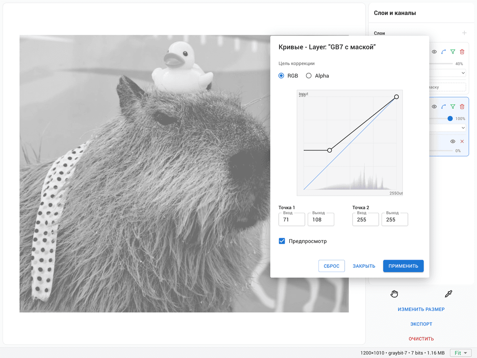477x358 pixels.
Task: Select the hand pan tool
Action: coord(394,294)
